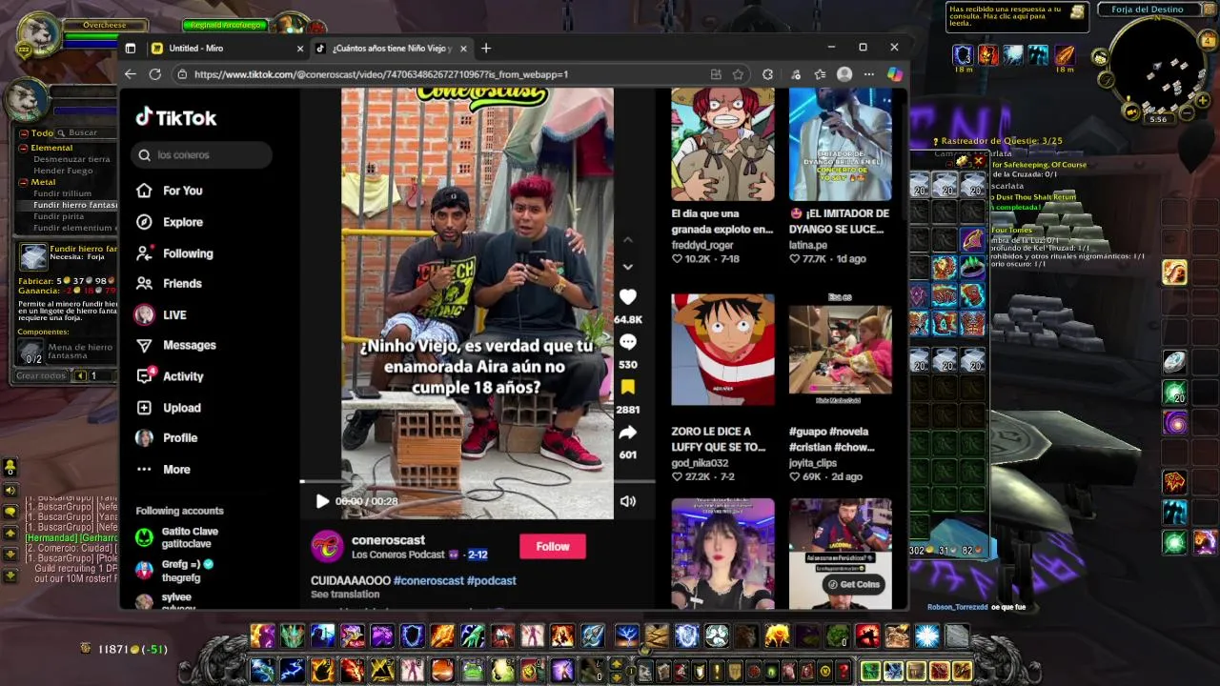
Task: Click See translation under the caption
Action: [x=345, y=595]
